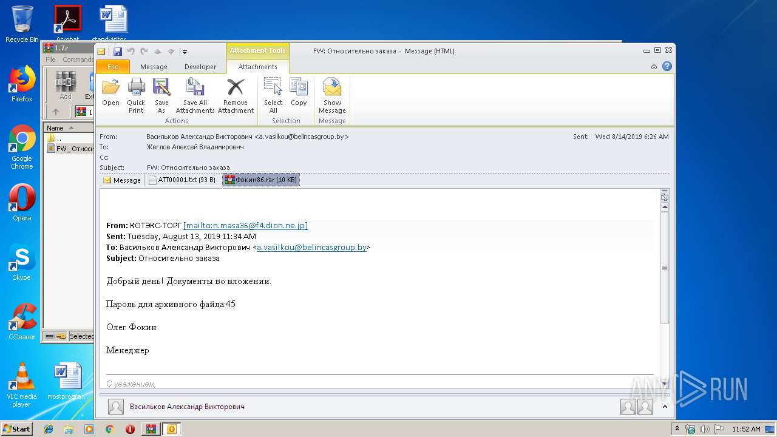Click Васильков contact photo in People Pane

point(116,407)
